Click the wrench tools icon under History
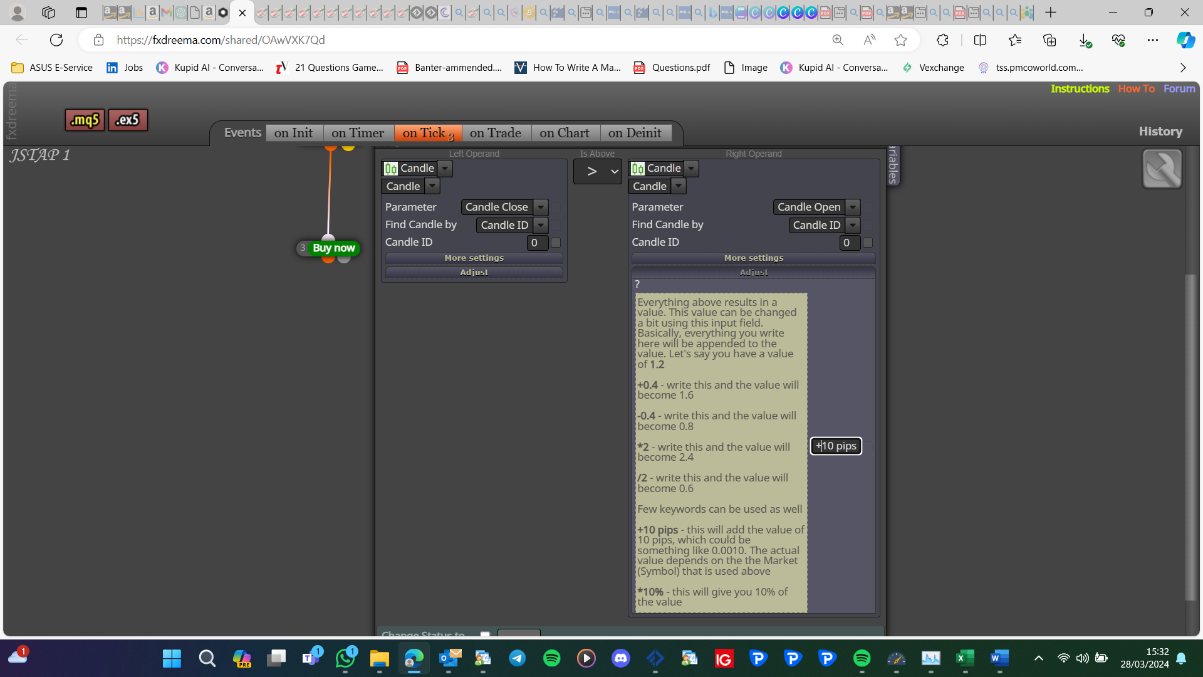The image size is (1203, 677). click(1162, 169)
